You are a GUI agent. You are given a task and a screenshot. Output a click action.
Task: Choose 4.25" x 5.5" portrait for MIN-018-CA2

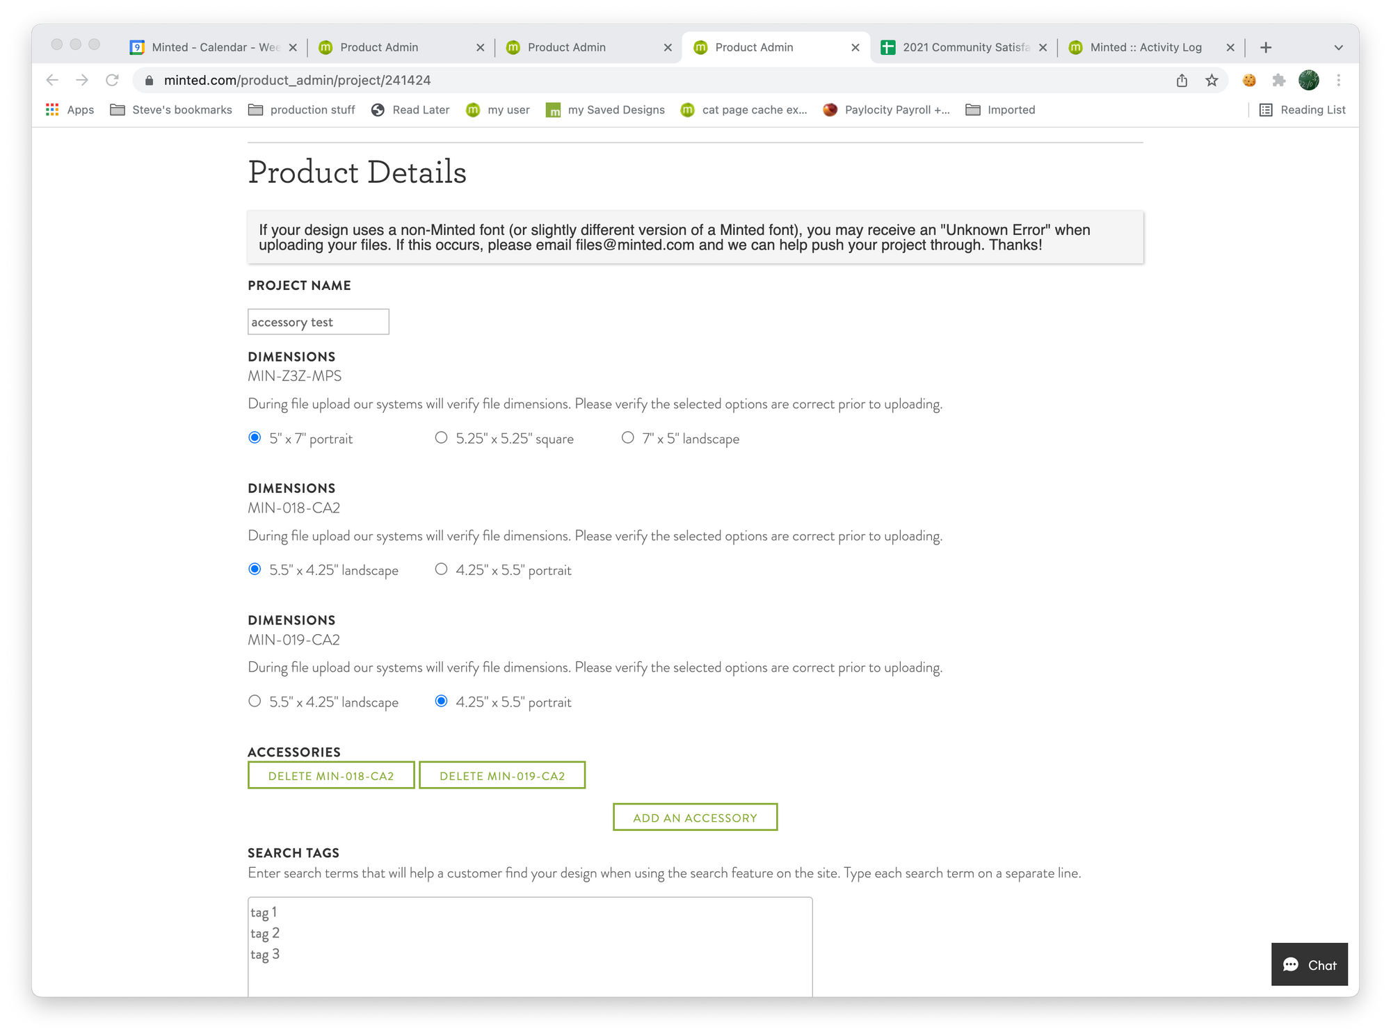tap(441, 569)
